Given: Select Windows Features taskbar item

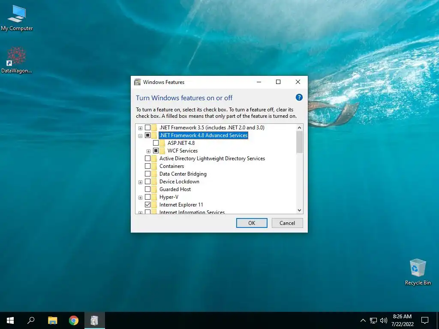Looking at the screenshot, I should [95, 320].
